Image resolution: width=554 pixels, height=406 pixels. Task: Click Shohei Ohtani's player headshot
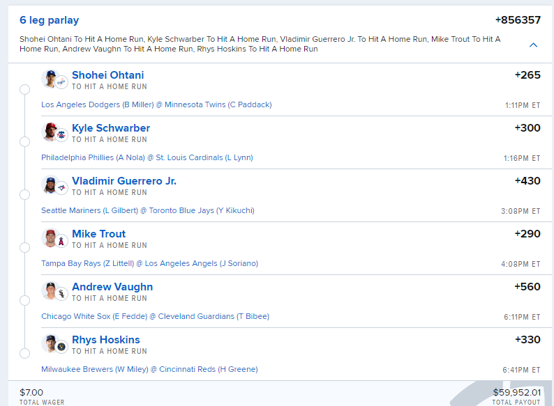click(50, 78)
